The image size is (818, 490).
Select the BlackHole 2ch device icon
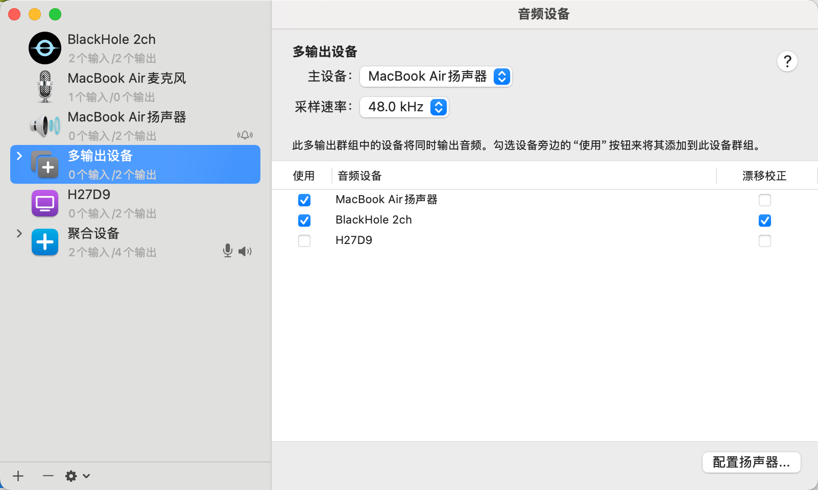[45, 48]
